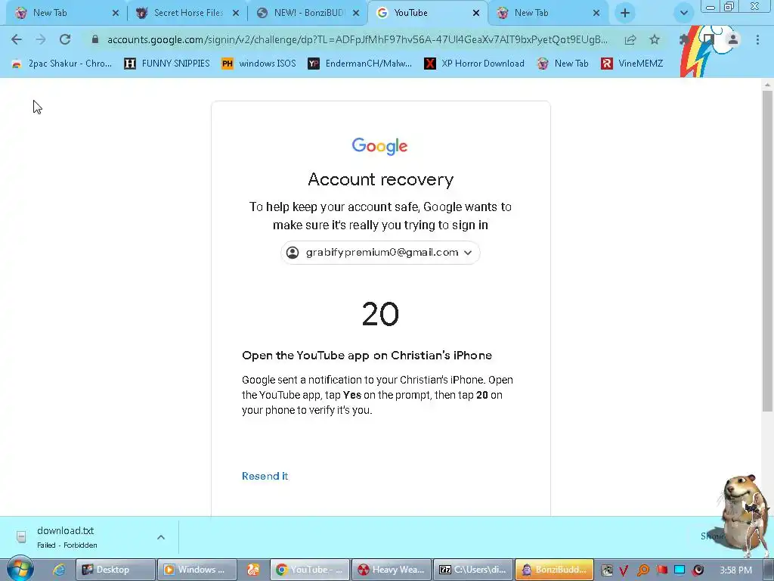
Task: Click the 3:58 PM clock
Action: (735, 570)
